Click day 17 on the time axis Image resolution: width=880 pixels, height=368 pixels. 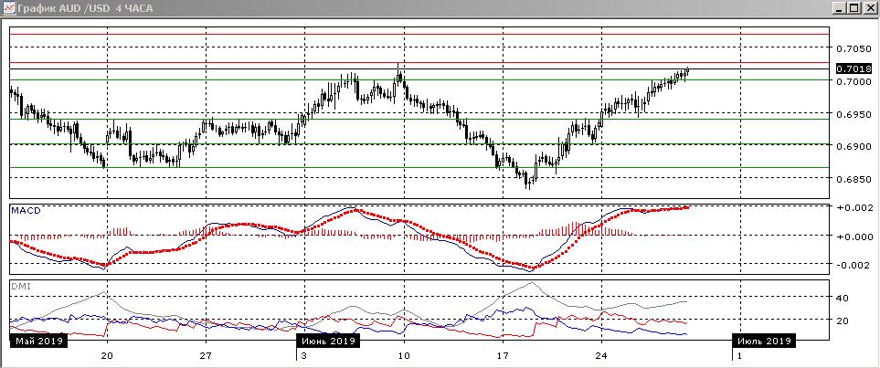pos(501,356)
